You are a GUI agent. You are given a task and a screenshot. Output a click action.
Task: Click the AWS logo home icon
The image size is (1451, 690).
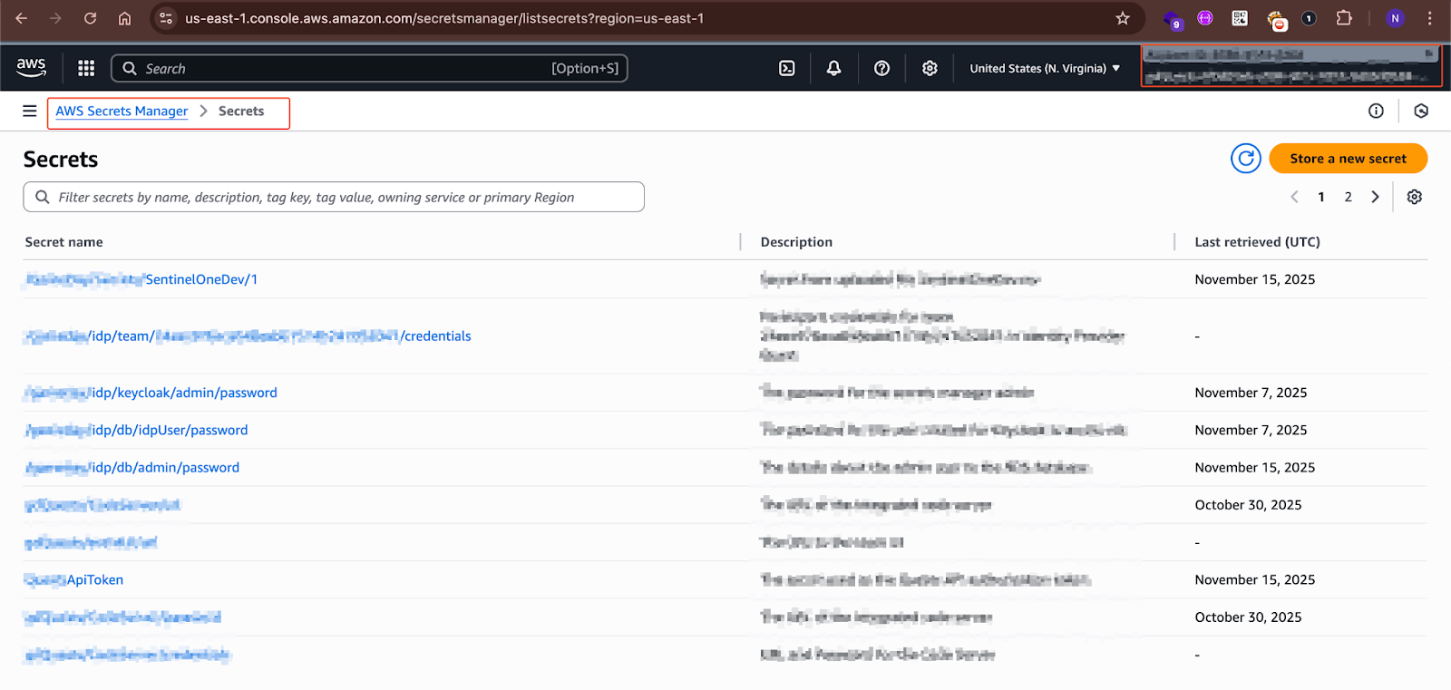[31, 67]
